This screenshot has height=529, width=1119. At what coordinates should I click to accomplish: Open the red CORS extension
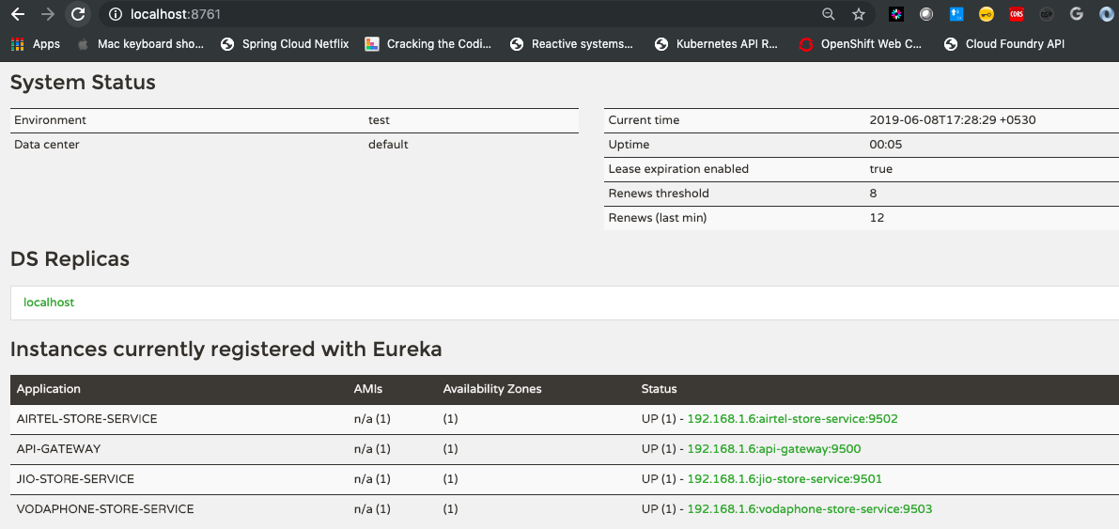coord(1017,13)
